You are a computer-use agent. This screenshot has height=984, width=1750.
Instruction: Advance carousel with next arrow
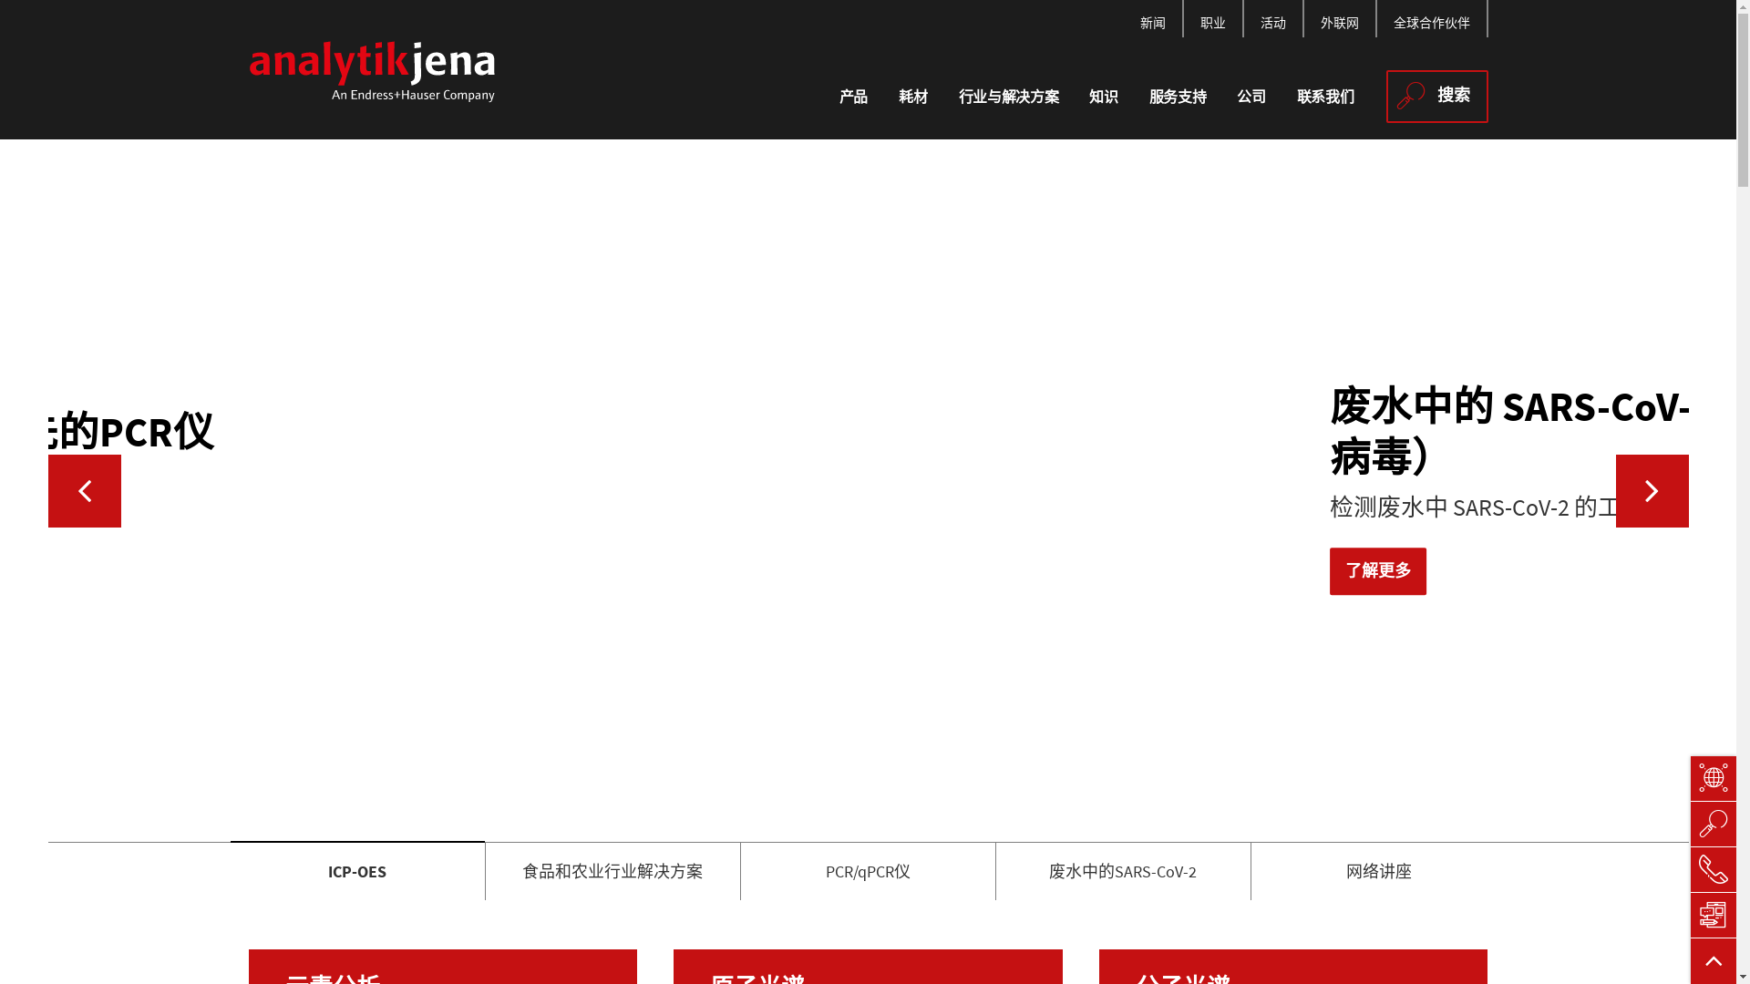(x=1651, y=491)
